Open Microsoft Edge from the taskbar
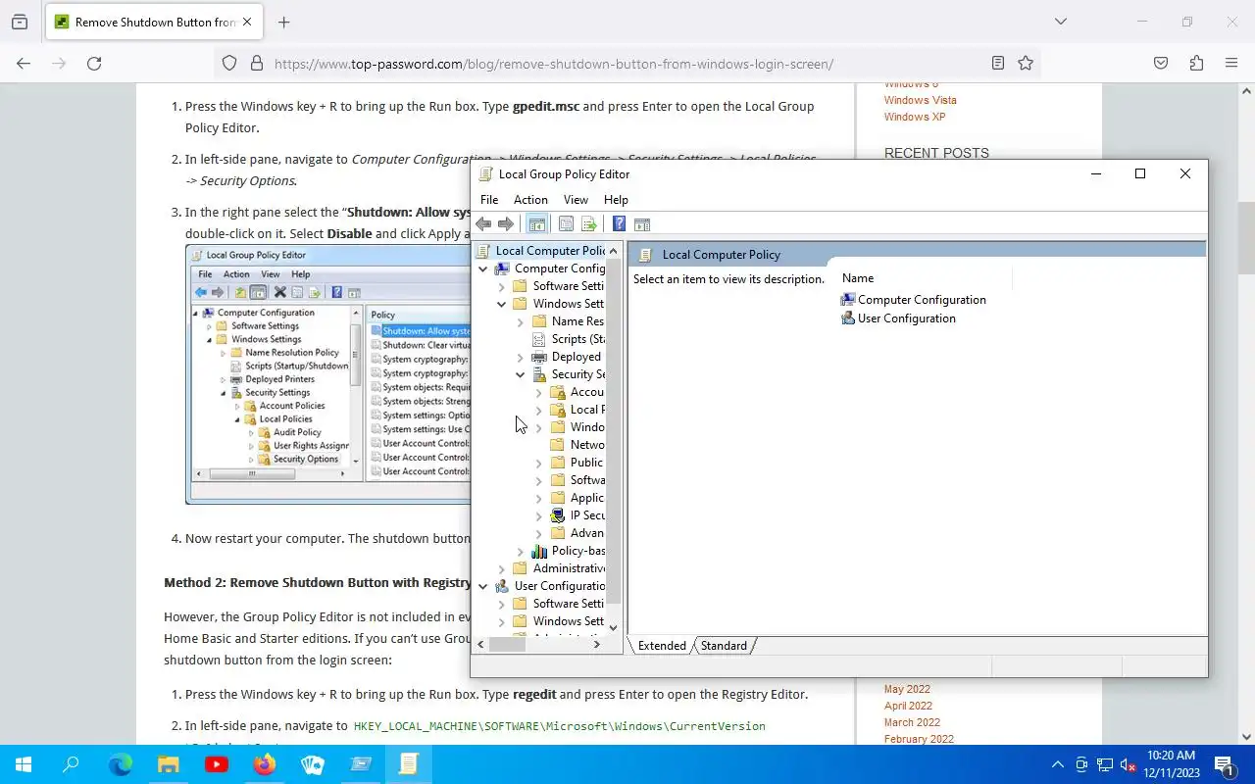This screenshot has height=784, width=1255. pos(121,764)
